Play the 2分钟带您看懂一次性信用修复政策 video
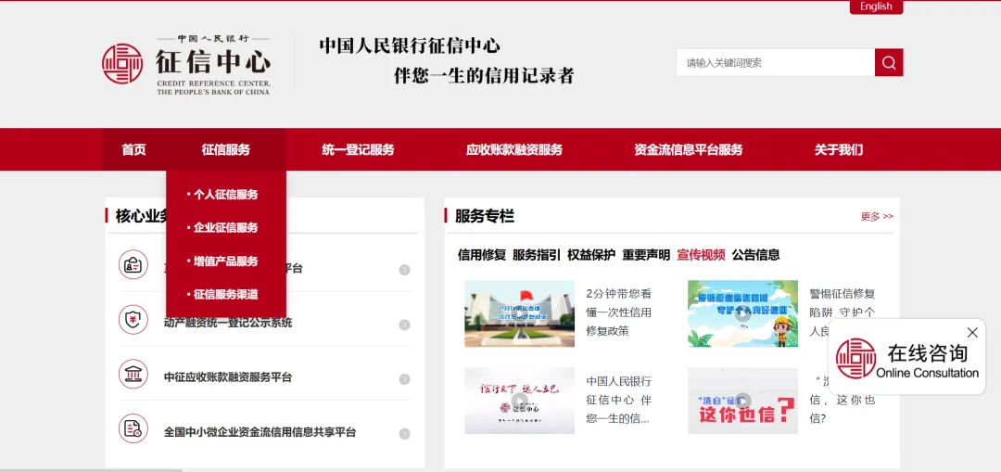The width and height of the screenshot is (1001, 472). point(519,313)
